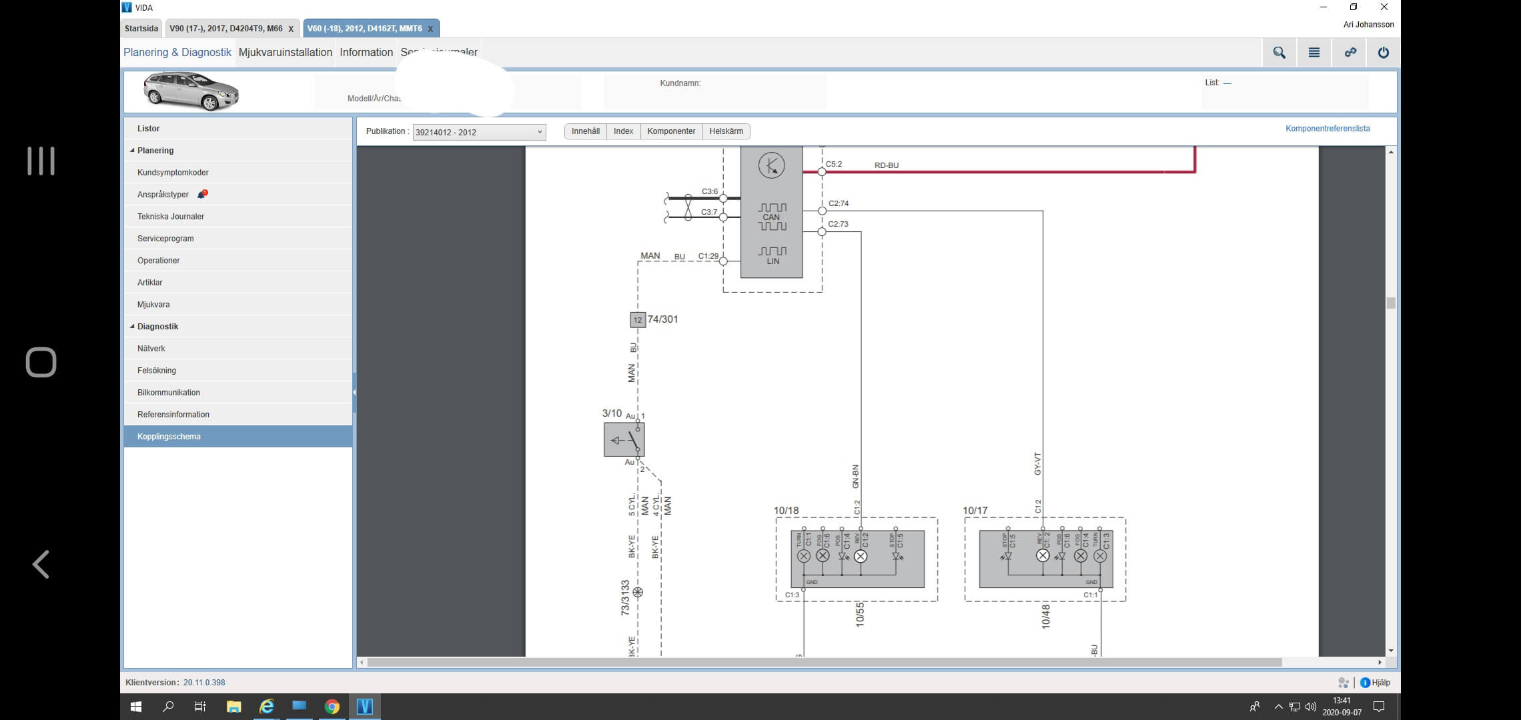
Task: Open Mjukvaruinstallation menu
Action: click(x=286, y=52)
